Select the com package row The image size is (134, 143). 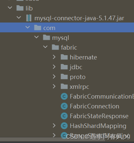tap(67, 27)
